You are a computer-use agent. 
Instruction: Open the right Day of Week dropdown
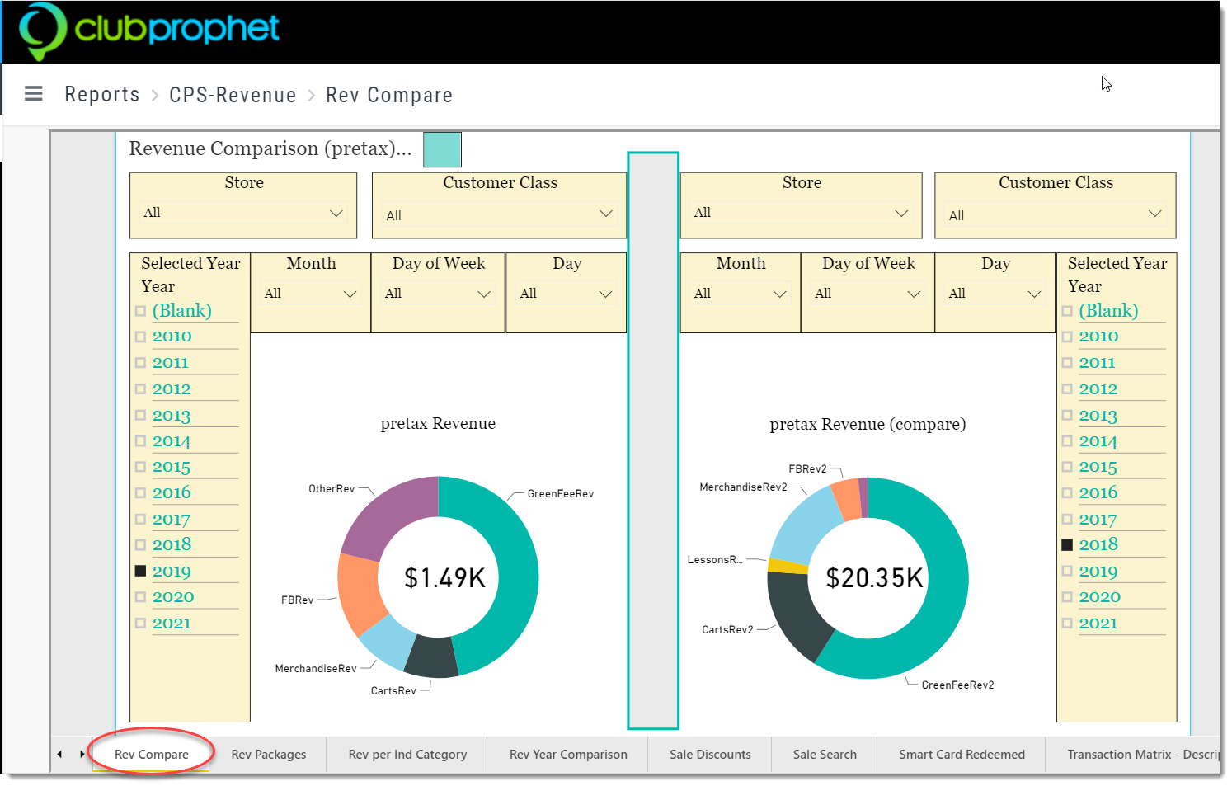(x=868, y=294)
